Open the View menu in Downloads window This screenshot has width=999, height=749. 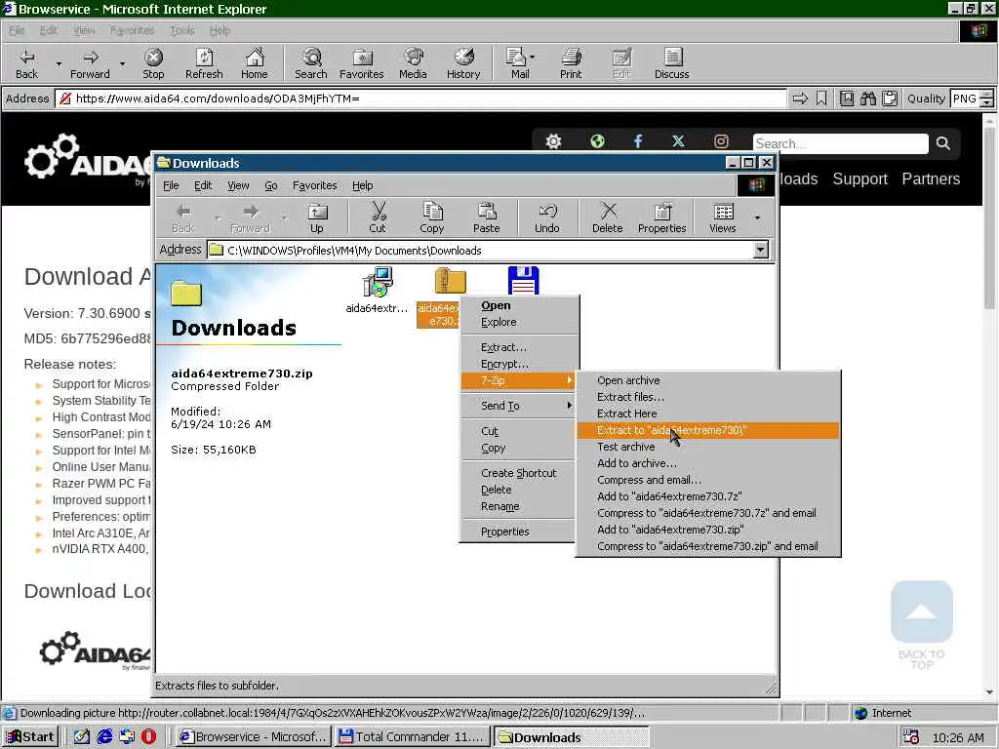[238, 185]
